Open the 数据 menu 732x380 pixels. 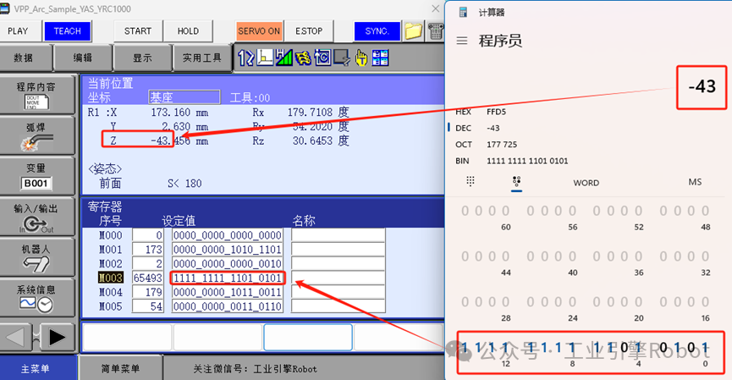24,58
